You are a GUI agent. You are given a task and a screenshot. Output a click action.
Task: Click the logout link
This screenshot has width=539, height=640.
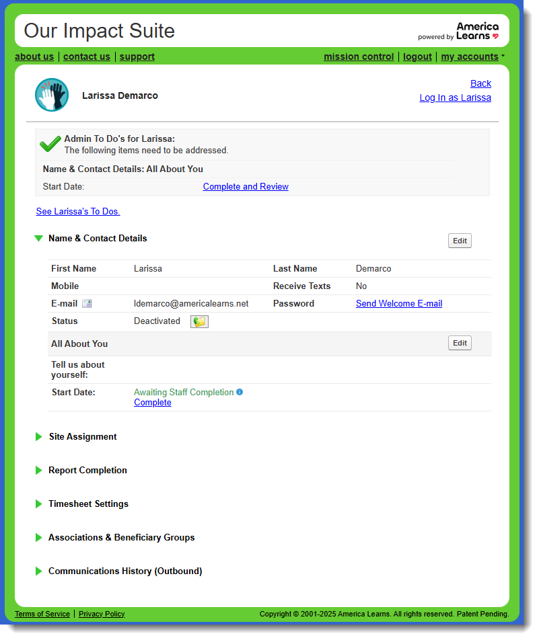pos(417,56)
